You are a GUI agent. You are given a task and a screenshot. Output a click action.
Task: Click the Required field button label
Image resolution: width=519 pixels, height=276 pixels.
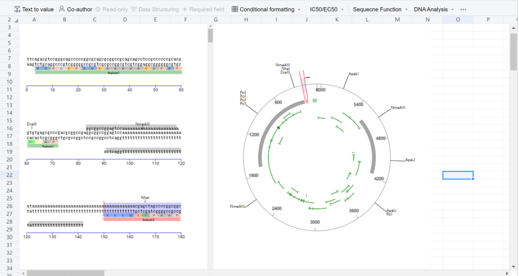[207, 9]
